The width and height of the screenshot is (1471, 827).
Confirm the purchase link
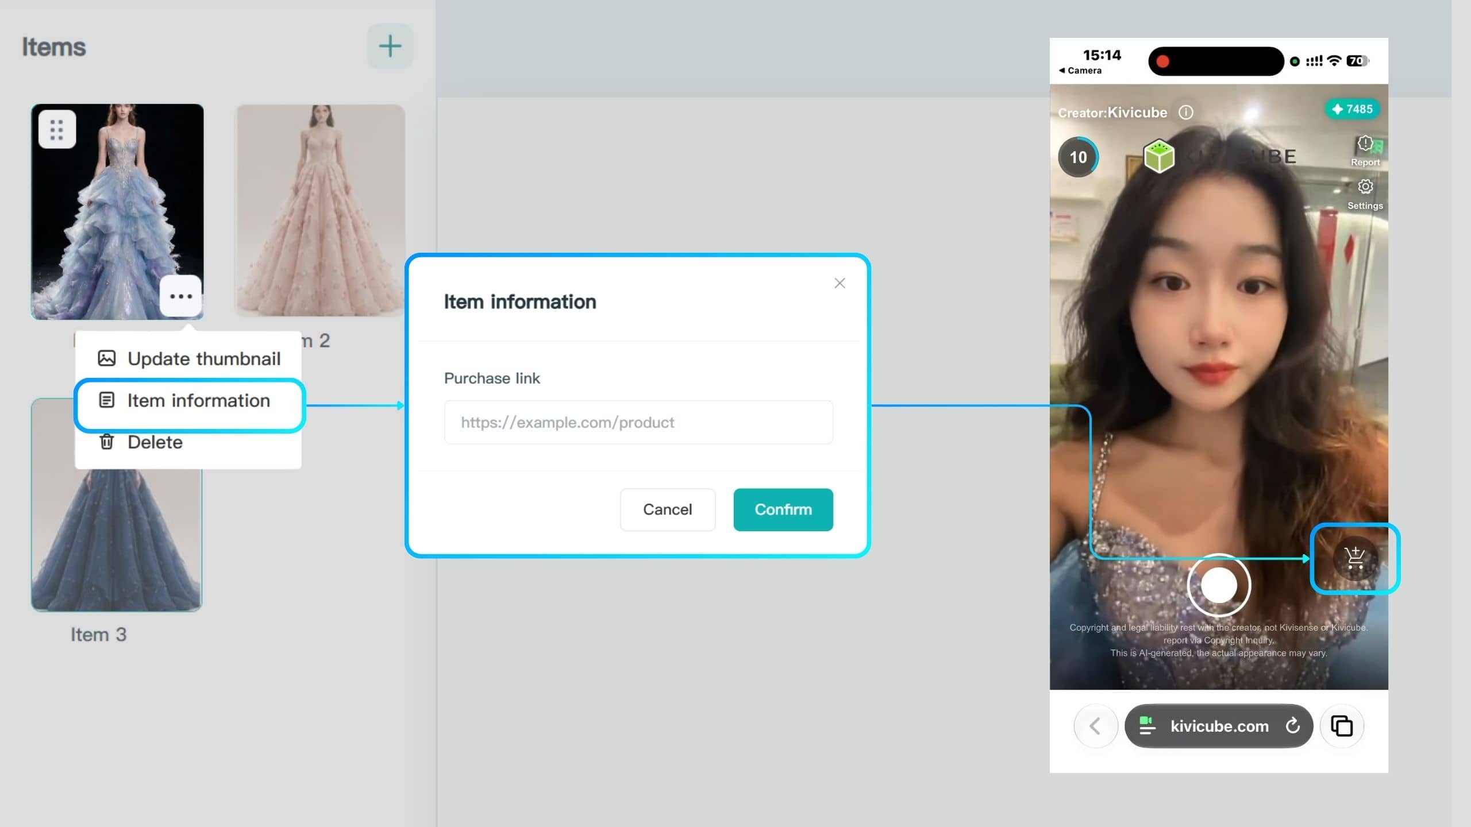pos(783,509)
